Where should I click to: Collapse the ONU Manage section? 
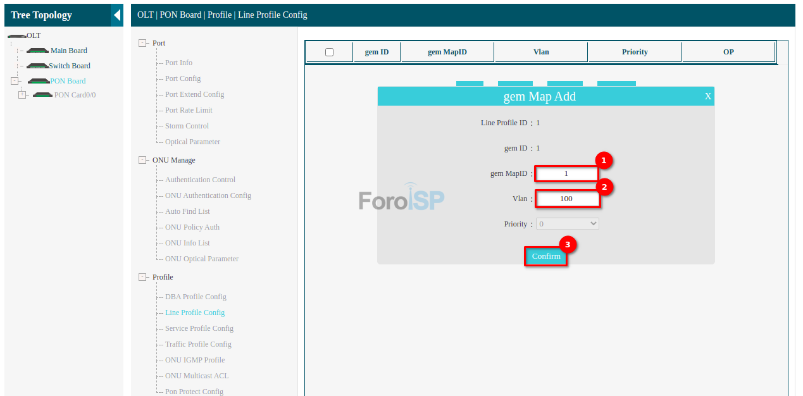pyautogui.click(x=142, y=160)
